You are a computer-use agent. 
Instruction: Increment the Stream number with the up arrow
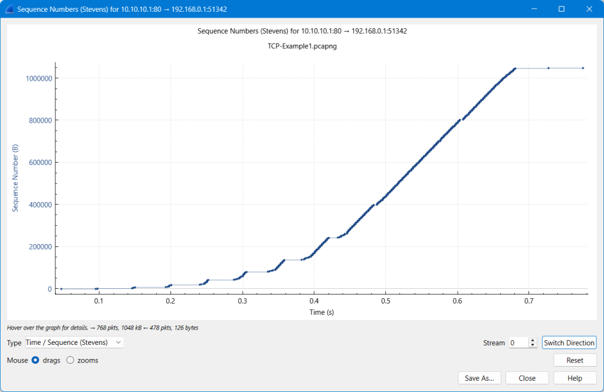click(x=533, y=340)
